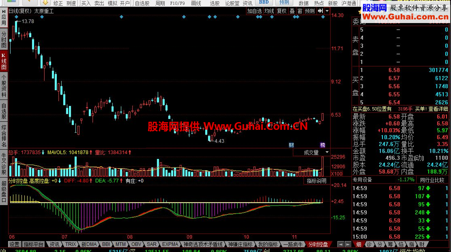Click the 测速 toolbar item
451x252 pixels.
(x=71, y=3)
